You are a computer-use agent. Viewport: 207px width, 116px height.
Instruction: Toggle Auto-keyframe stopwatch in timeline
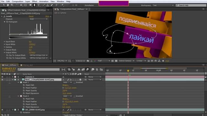pyautogui.click(x=97, y=70)
